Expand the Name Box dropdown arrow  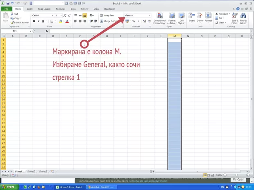click(30, 31)
